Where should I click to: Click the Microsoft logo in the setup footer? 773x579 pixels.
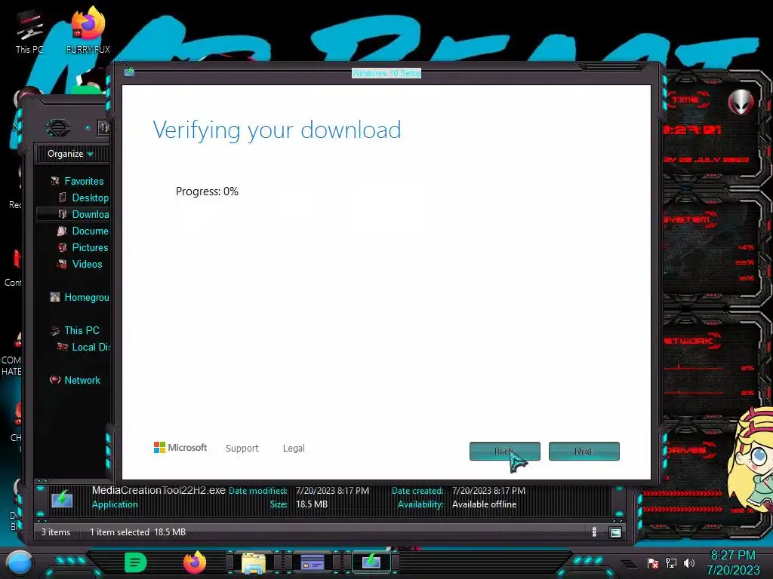(180, 448)
